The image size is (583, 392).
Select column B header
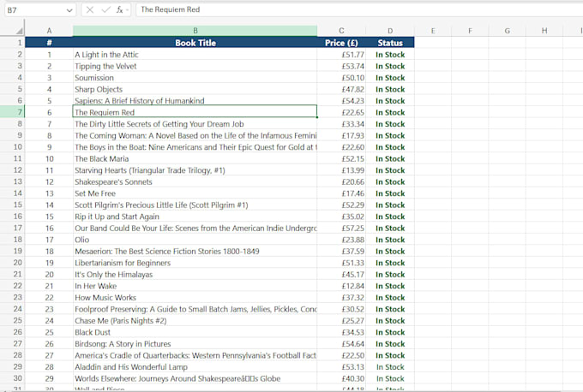pos(195,31)
